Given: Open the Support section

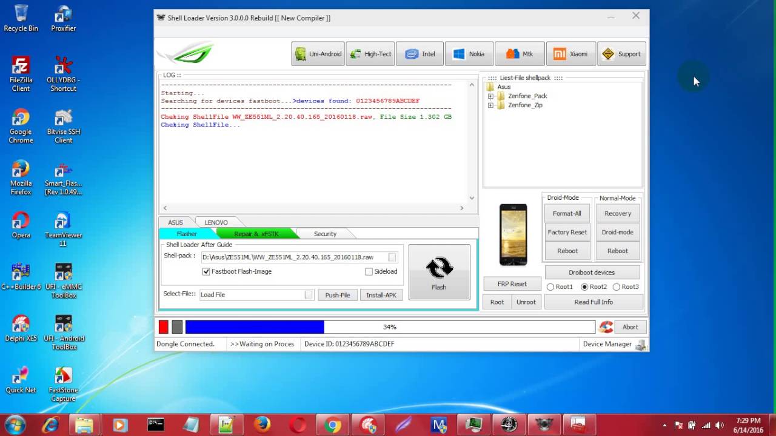Looking at the screenshot, I should pyautogui.click(x=621, y=54).
